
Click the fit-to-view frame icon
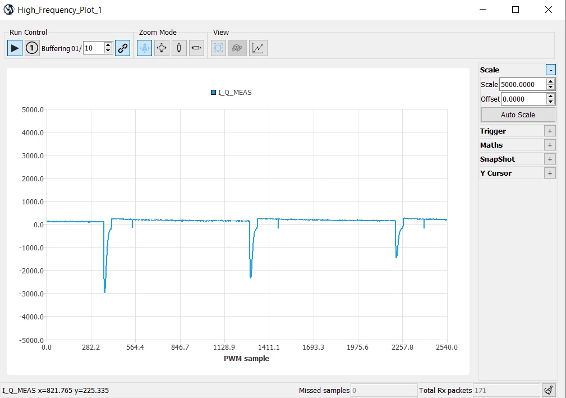click(218, 48)
